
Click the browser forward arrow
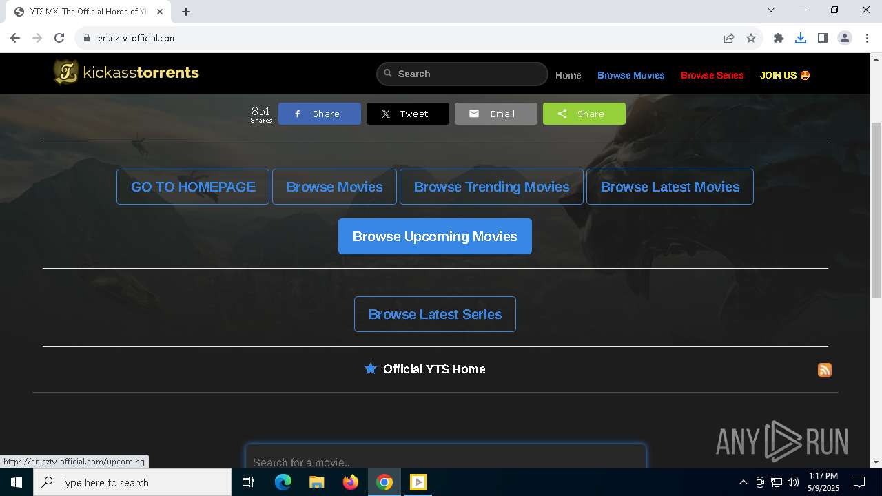pyautogui.click(x=37, y=38)
